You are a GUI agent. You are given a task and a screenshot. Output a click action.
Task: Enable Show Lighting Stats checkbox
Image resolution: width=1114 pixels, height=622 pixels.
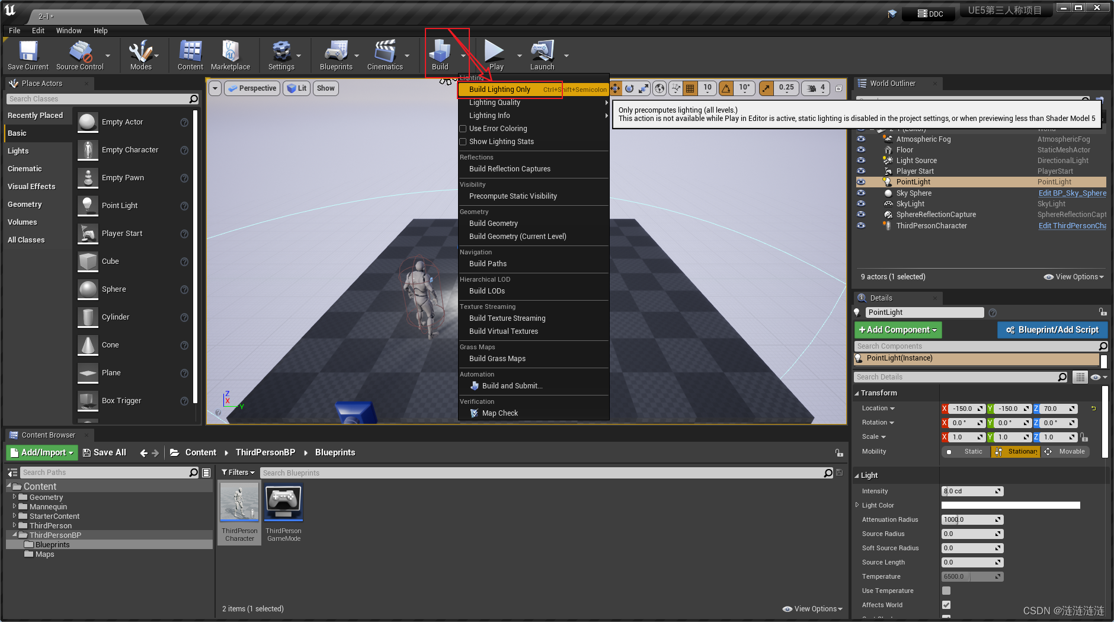point(463,142)
